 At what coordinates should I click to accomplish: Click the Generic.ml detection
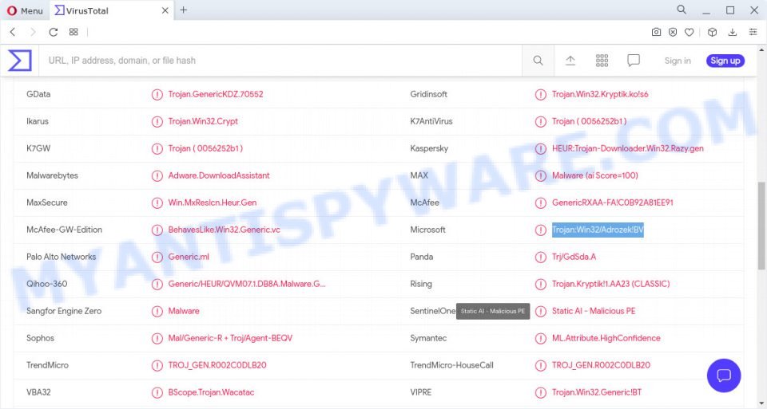pos(189,257)
